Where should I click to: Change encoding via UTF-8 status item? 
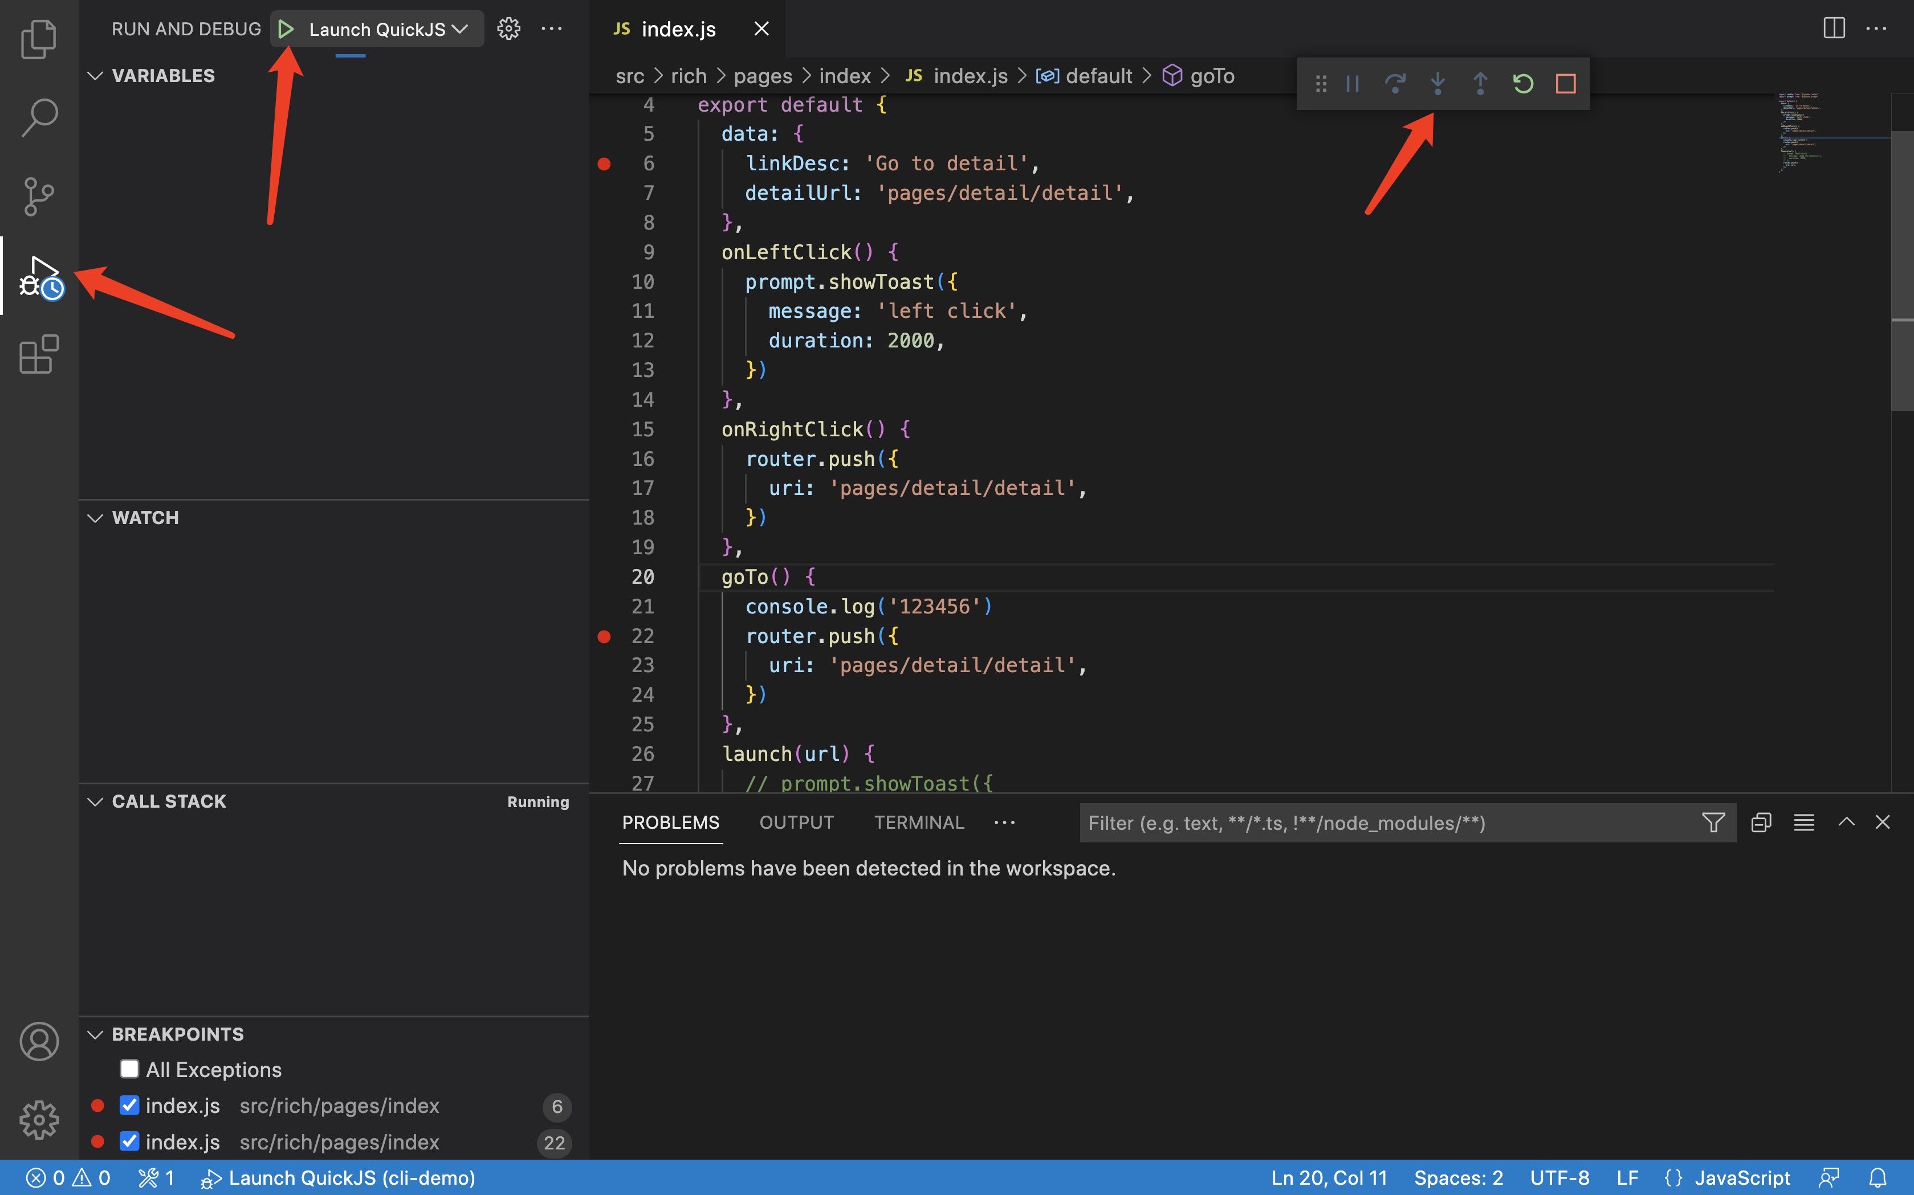pyautogui.click(x=1559, y=1177)
